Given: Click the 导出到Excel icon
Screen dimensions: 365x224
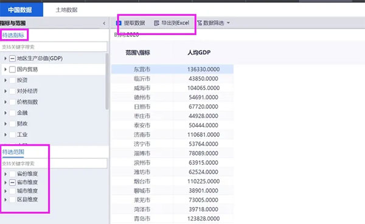Looking at the screenshot, I should coord(157,23).
